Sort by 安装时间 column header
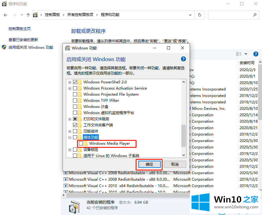The width and height of the screenshot is (262, 215). 247,63
